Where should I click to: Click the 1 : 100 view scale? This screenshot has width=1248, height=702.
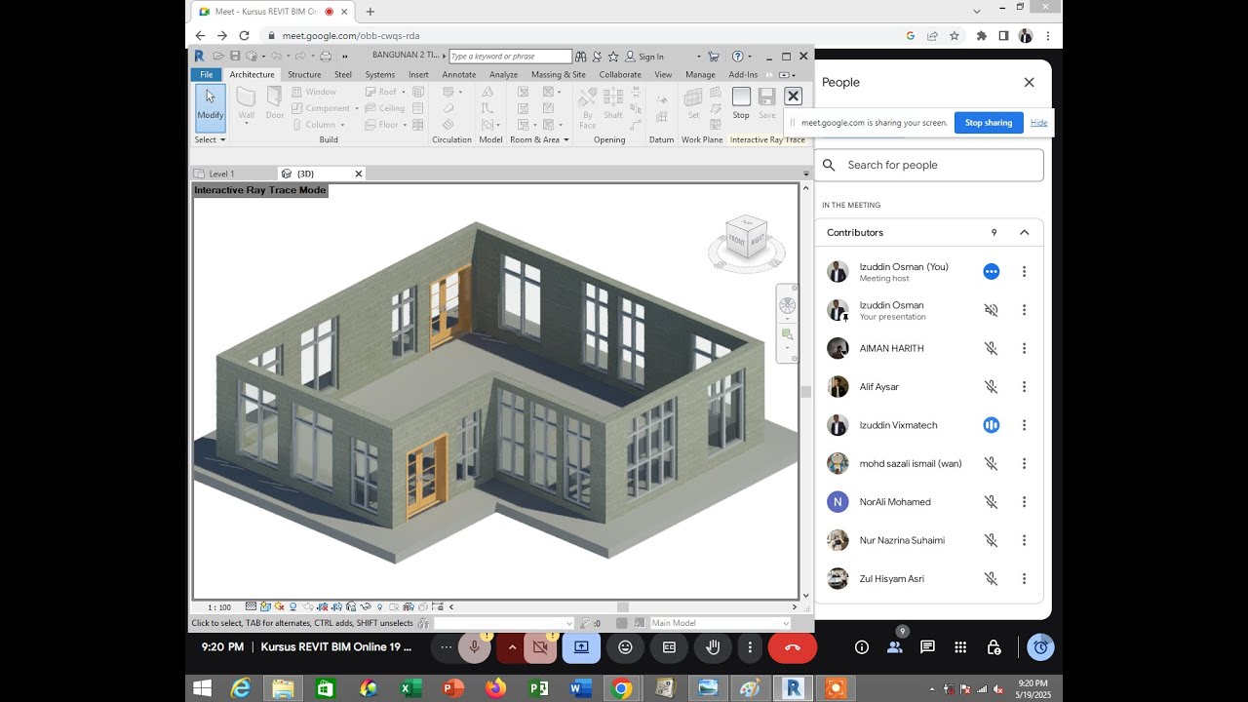[219, 607]
